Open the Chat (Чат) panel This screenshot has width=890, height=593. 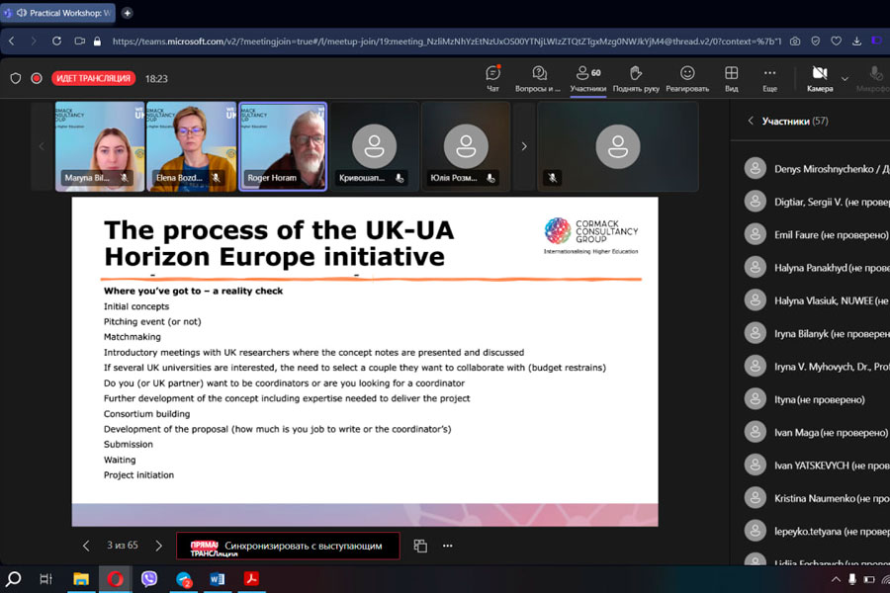click(x=492, y=78)
